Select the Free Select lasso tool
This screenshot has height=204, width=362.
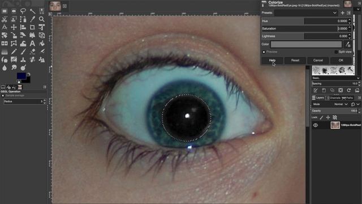23,11
